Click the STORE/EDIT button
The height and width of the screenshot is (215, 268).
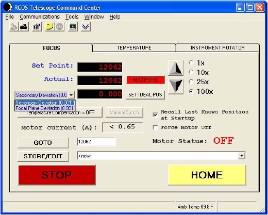[43, 156]
